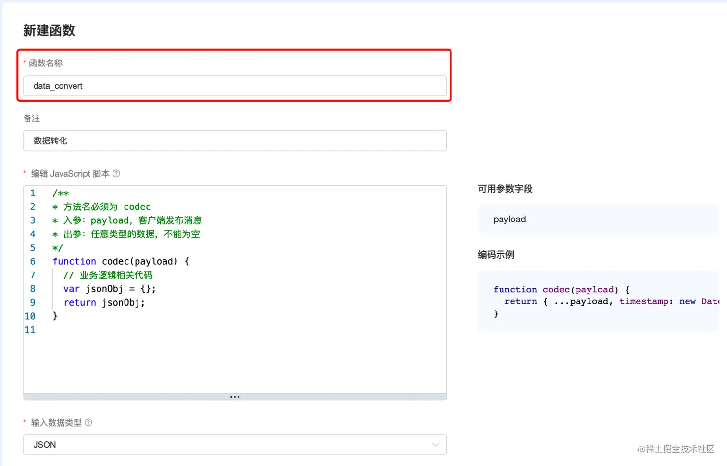Image resolution: width=727 pixels, height=466 pixels.
Task: Click the return jsonObj statement on line 9
Action: (x=103, y=302)
